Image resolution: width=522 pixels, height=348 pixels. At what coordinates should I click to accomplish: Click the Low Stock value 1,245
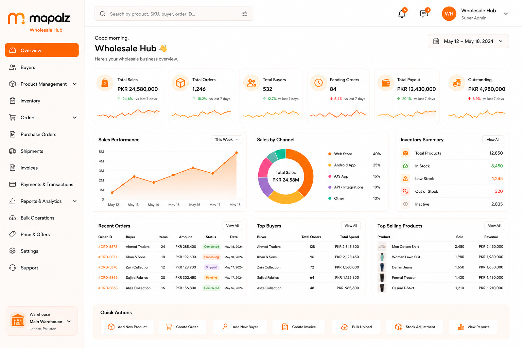(x=497, y=178)
